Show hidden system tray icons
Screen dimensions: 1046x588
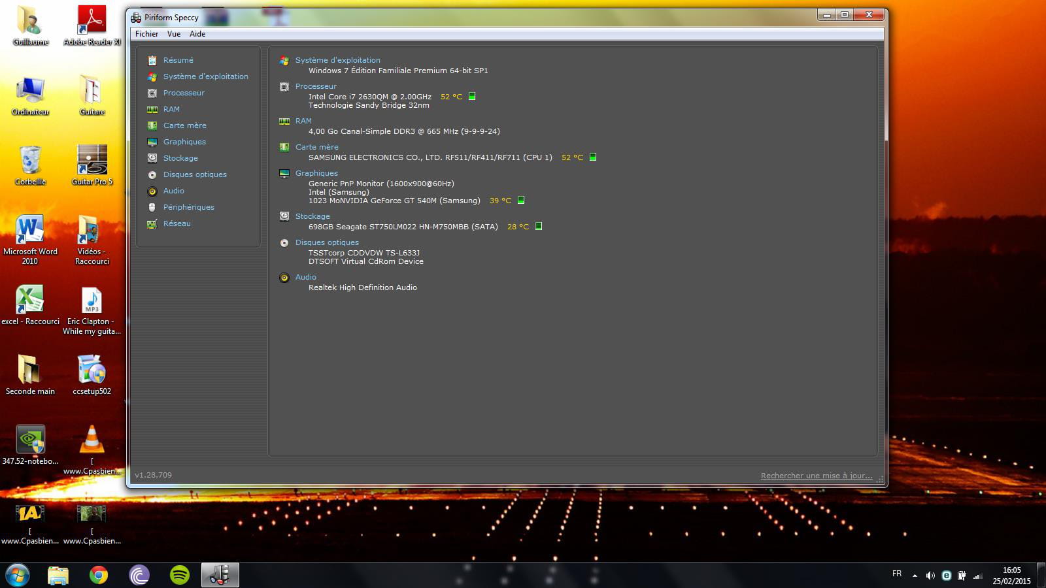(915, 576)
